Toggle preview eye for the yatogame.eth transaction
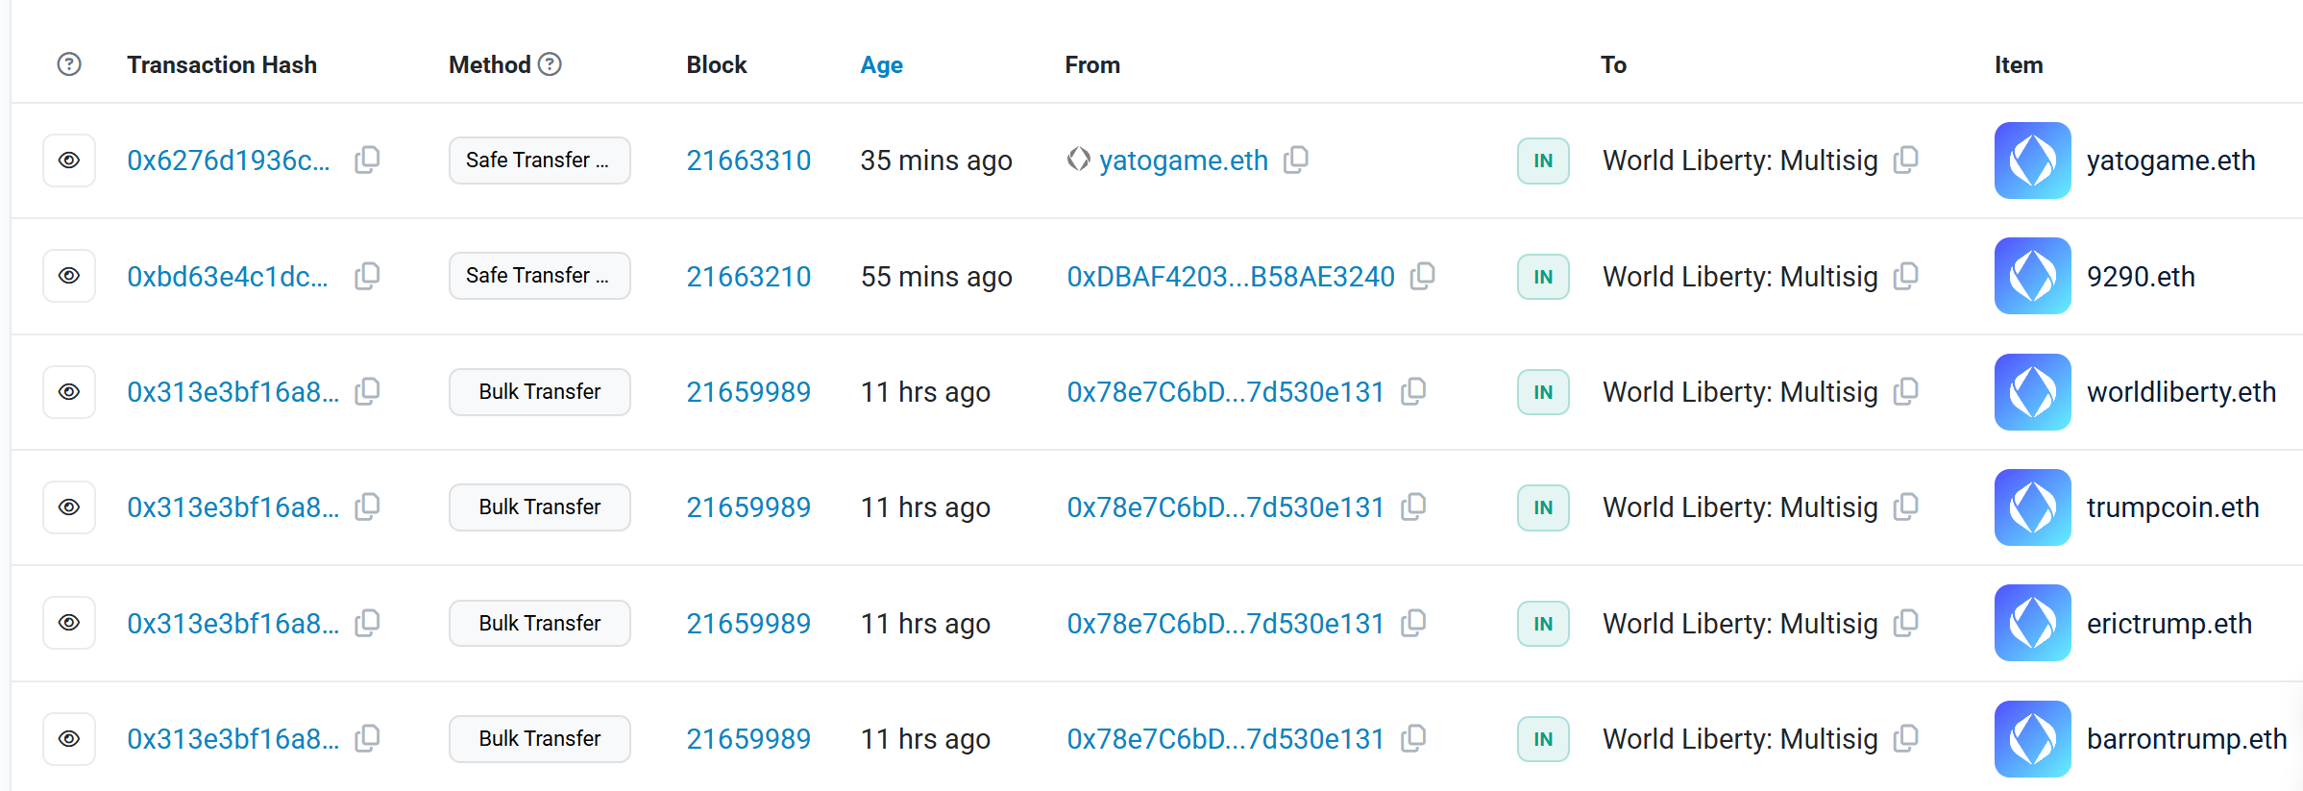 69,161
